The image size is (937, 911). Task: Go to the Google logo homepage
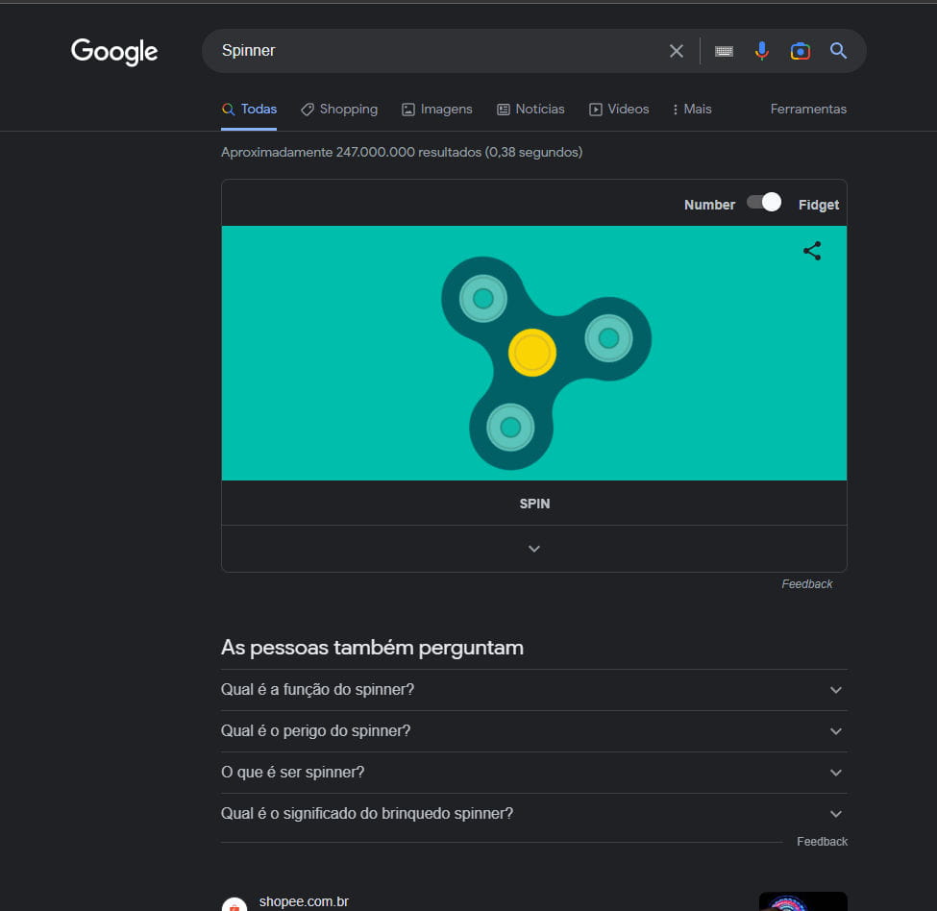pyautogui.click(x=114, y=52)
